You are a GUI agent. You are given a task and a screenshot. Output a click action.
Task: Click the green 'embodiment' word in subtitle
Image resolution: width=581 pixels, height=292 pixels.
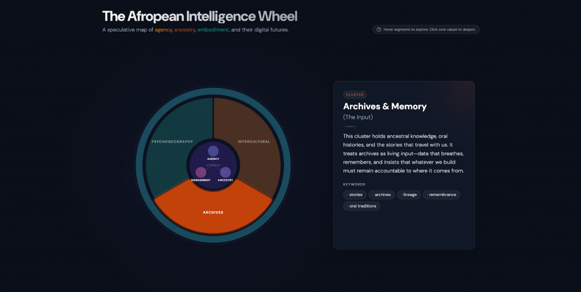click(213, 29)
